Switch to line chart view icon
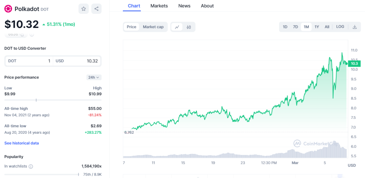 177,27
